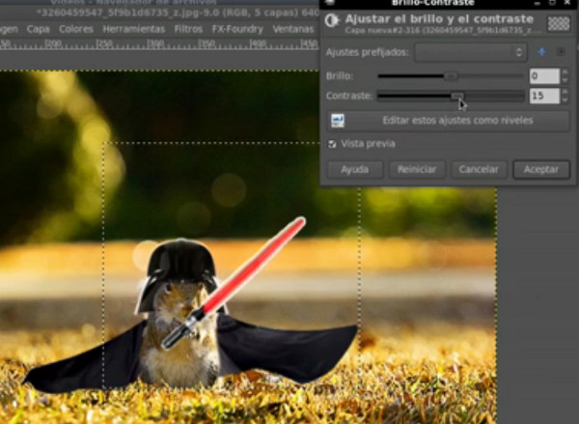Toggle the Vista previa checkbox
This screenshot has height=424, width=579.
tap(333, 144)
